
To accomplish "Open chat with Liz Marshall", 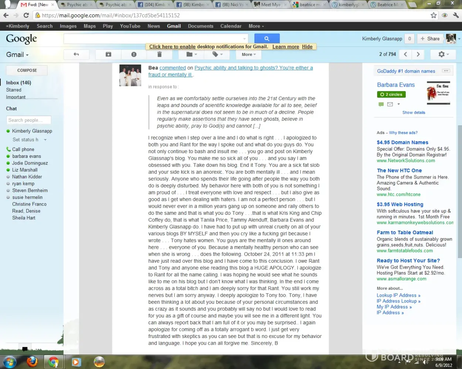I will pyautogui.click(x=25, y=170).
